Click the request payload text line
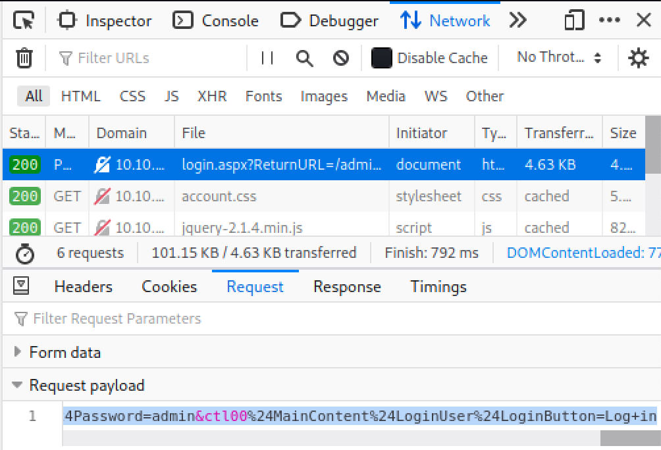This screenshot has height=450, width=661. click(x=360, y=416)
